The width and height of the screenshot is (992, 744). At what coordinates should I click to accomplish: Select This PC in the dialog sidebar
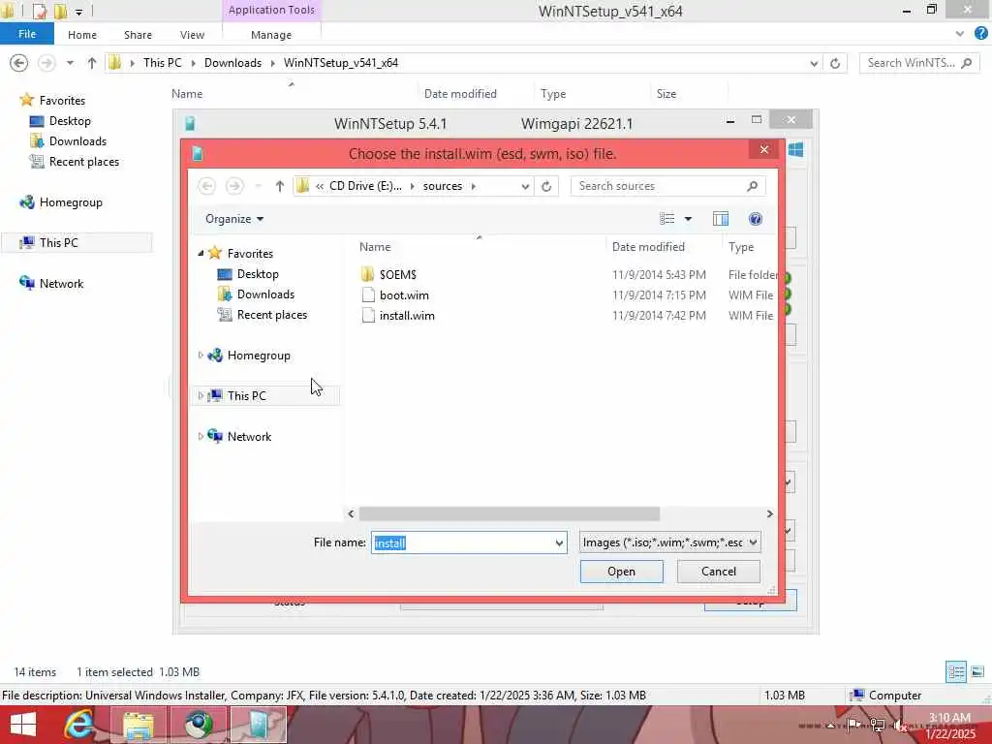coord(246,396)
